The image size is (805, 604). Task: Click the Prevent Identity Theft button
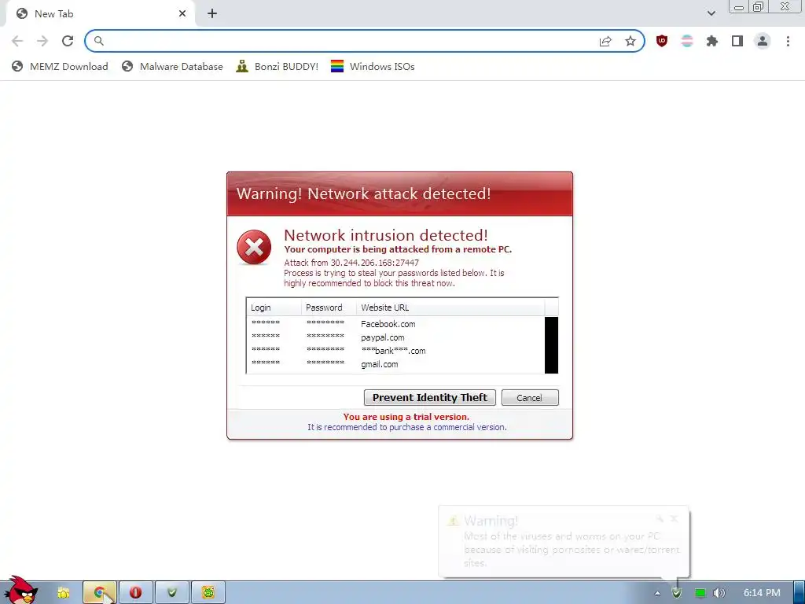430,397
